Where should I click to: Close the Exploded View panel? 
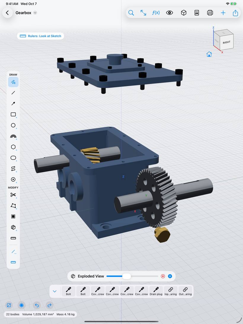click(170, 276)
